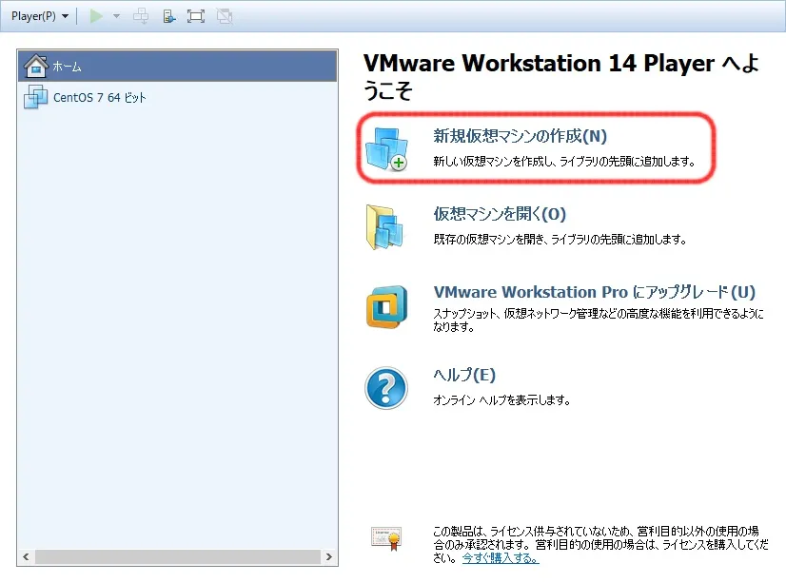Click the 仮想マシンを開く(O) link
The image size is (786, 583).
[500, 214]
